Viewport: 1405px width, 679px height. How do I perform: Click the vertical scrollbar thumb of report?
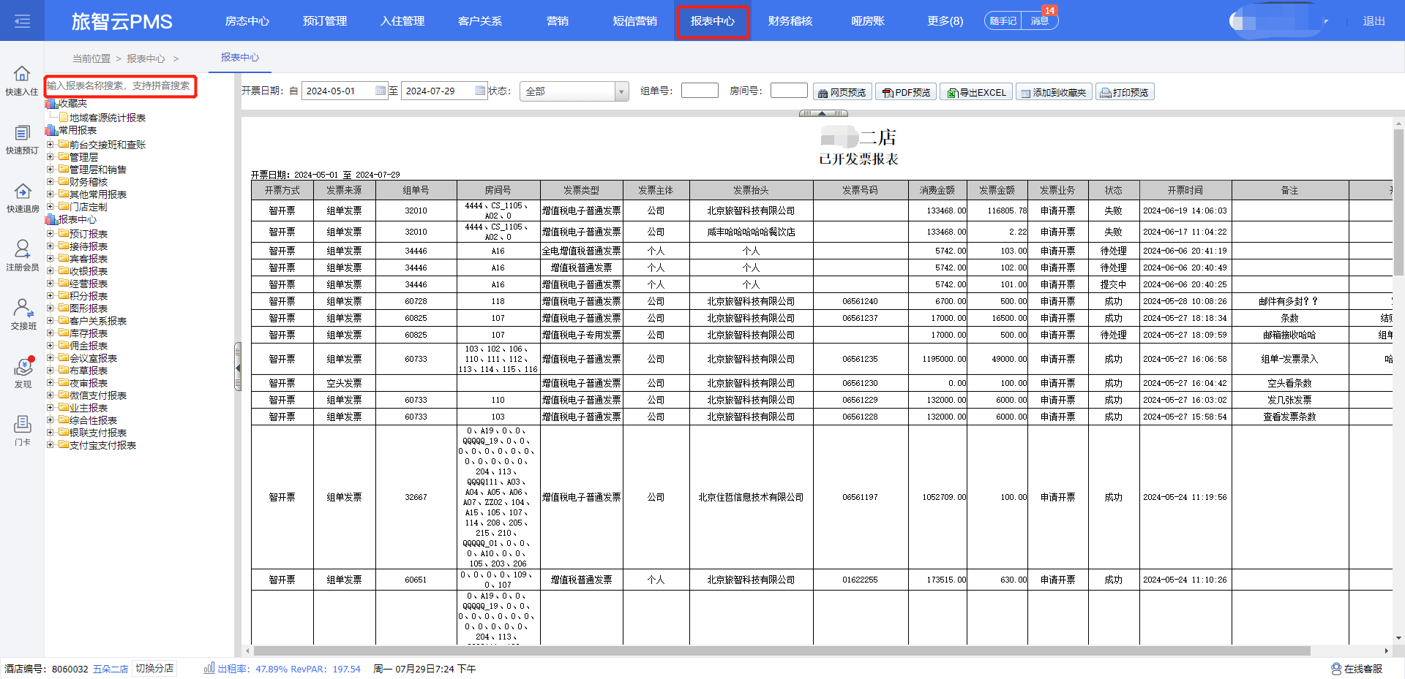(1398, 201)
